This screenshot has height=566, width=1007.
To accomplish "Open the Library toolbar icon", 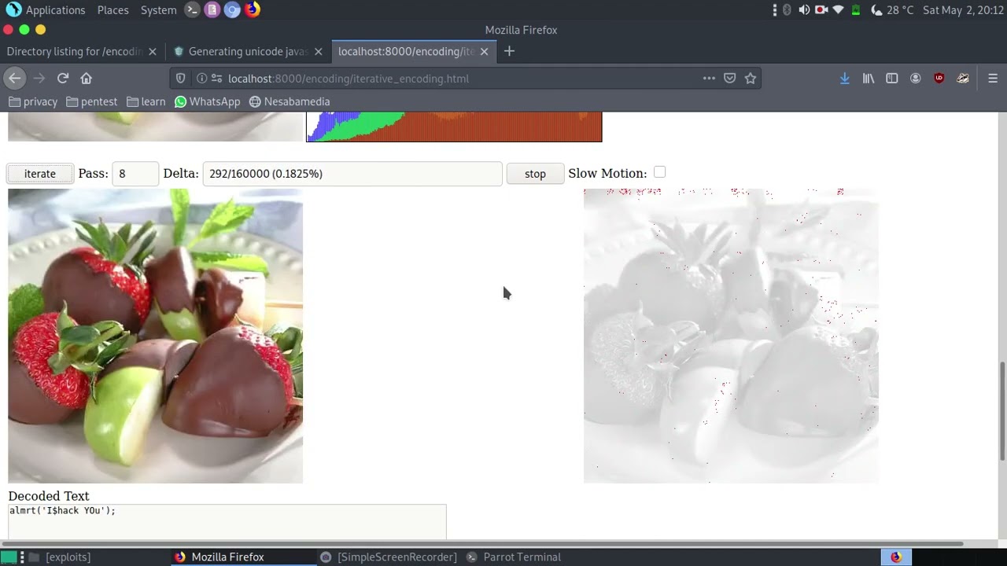I will point(869,78).
